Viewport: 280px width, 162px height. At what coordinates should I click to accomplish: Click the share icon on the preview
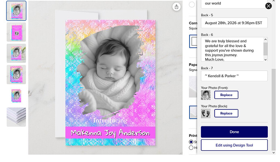[x=176, y=7]
